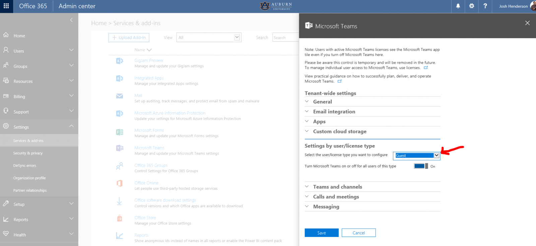Click the Resources icon in sidebar
This screenshot has width=536, height=246.
coord(6,80)
